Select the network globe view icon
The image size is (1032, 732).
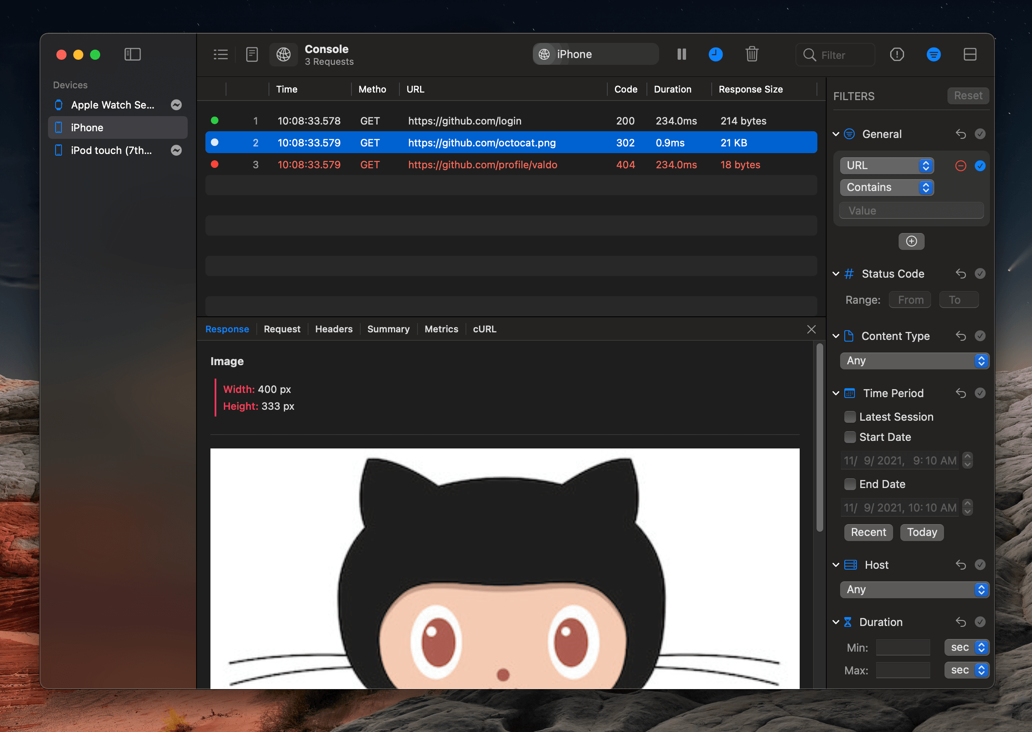point(284,55)
